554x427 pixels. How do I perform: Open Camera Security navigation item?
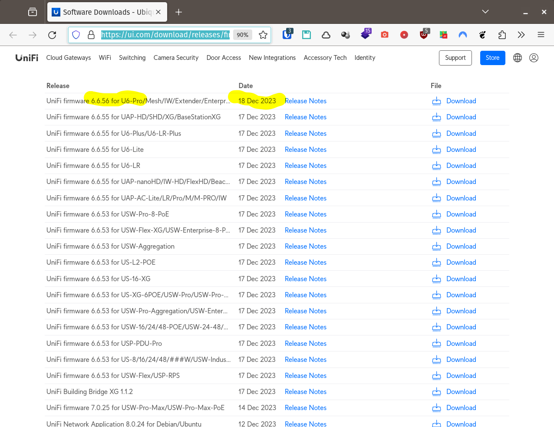[x=176, y=58]
